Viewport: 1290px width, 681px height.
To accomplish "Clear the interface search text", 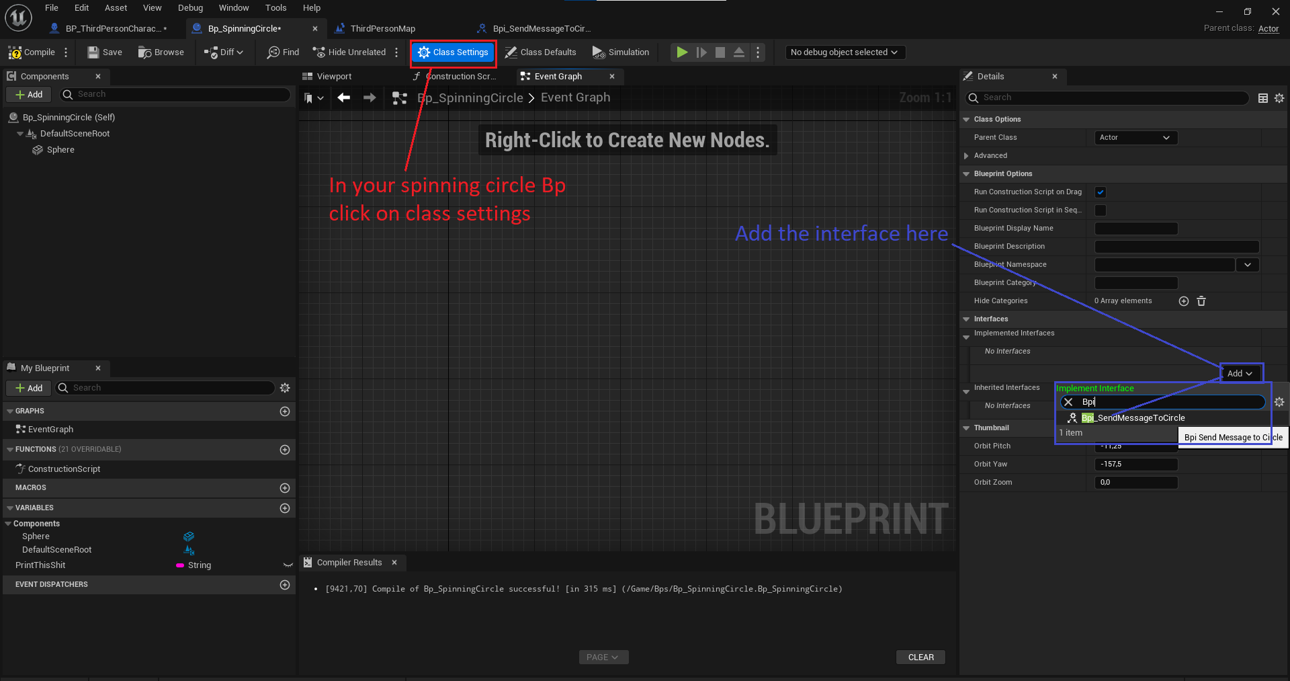I will (1068, 402).
